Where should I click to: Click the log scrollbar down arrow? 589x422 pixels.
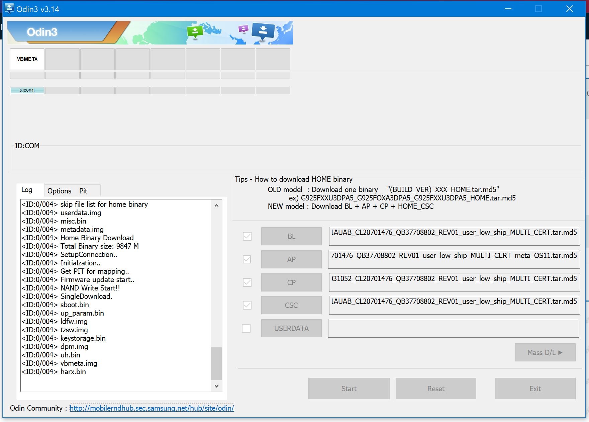tap(216, 386)
